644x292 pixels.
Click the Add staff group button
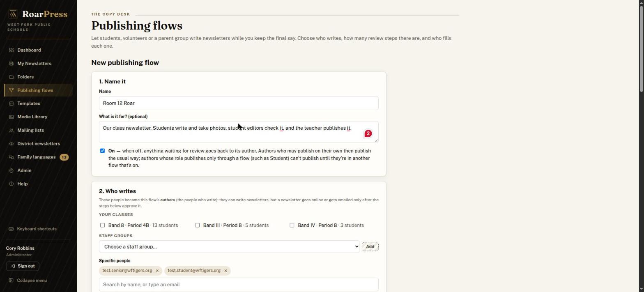click(x=370, y=247)
